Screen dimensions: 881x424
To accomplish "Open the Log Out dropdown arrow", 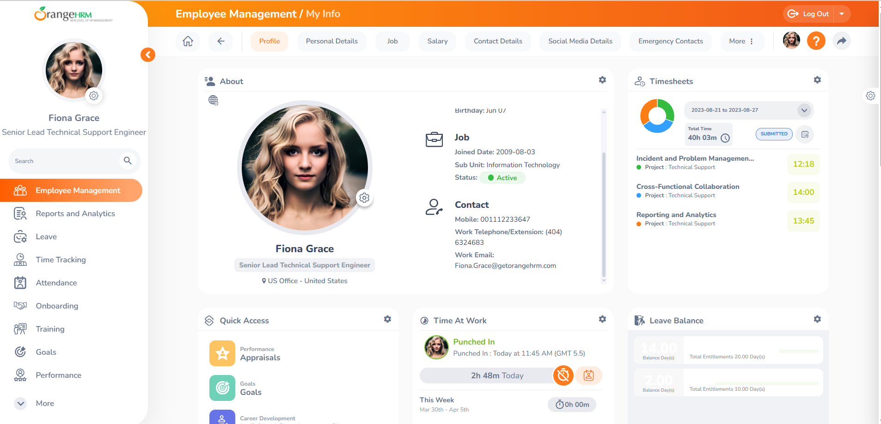I will point(842,14).
